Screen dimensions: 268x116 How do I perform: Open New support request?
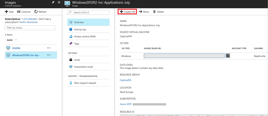pyautogui.click(x=88, y=83)
